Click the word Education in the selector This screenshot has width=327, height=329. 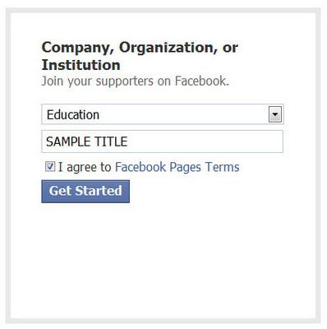[x=73, y=114]
